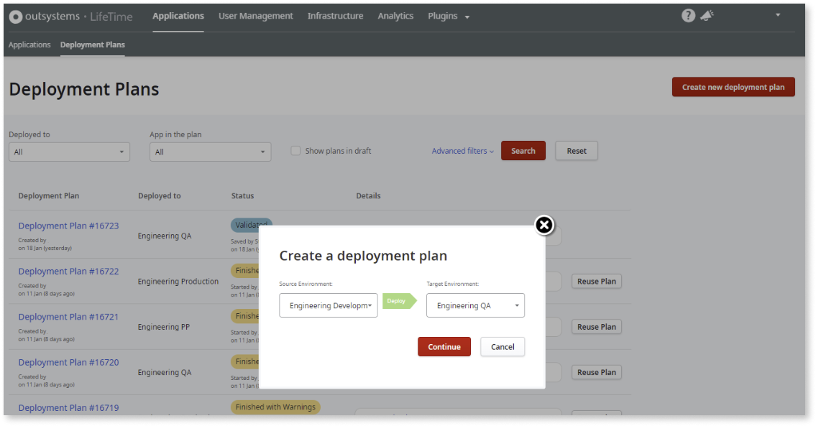Open the help question mark icon
816x426 pixels.
pos(688,14)
